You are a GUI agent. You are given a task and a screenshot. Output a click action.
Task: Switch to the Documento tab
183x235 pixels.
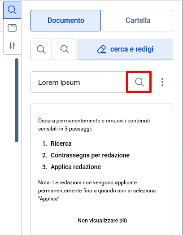coord(65,21)
